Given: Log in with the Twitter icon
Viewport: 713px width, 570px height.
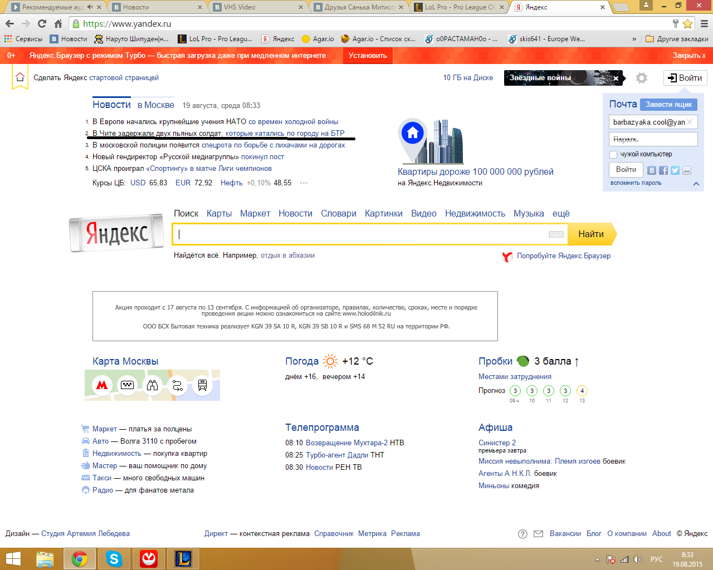Looking at the screenshot, I should coord(675,170).
